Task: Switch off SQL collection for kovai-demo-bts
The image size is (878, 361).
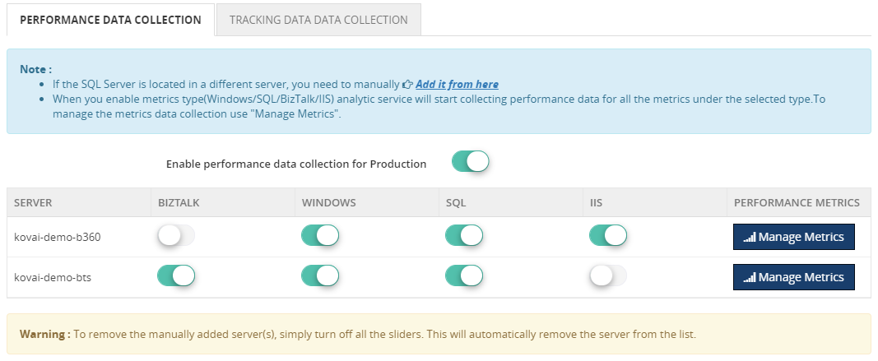Action: [464, 276]
